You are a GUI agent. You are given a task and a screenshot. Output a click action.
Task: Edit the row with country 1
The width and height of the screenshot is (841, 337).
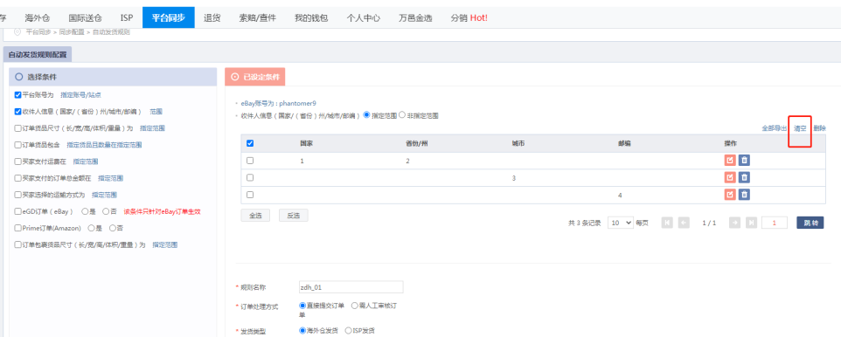pyautogui.click(x=729, y=160)
